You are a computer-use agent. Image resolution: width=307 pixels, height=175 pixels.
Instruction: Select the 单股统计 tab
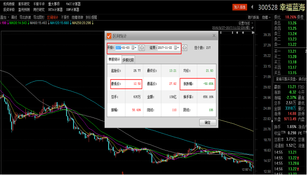click(114, 59)
